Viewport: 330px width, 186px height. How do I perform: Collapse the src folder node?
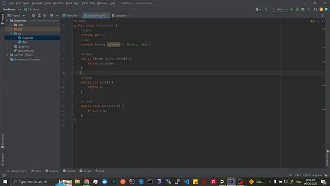[11, 34]
